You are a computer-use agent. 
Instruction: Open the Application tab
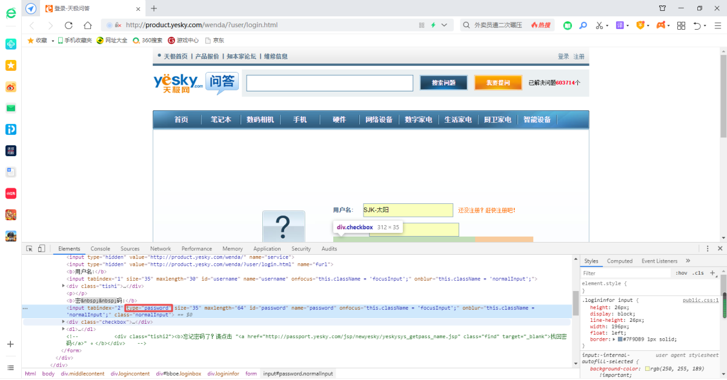tap(267, 249)
